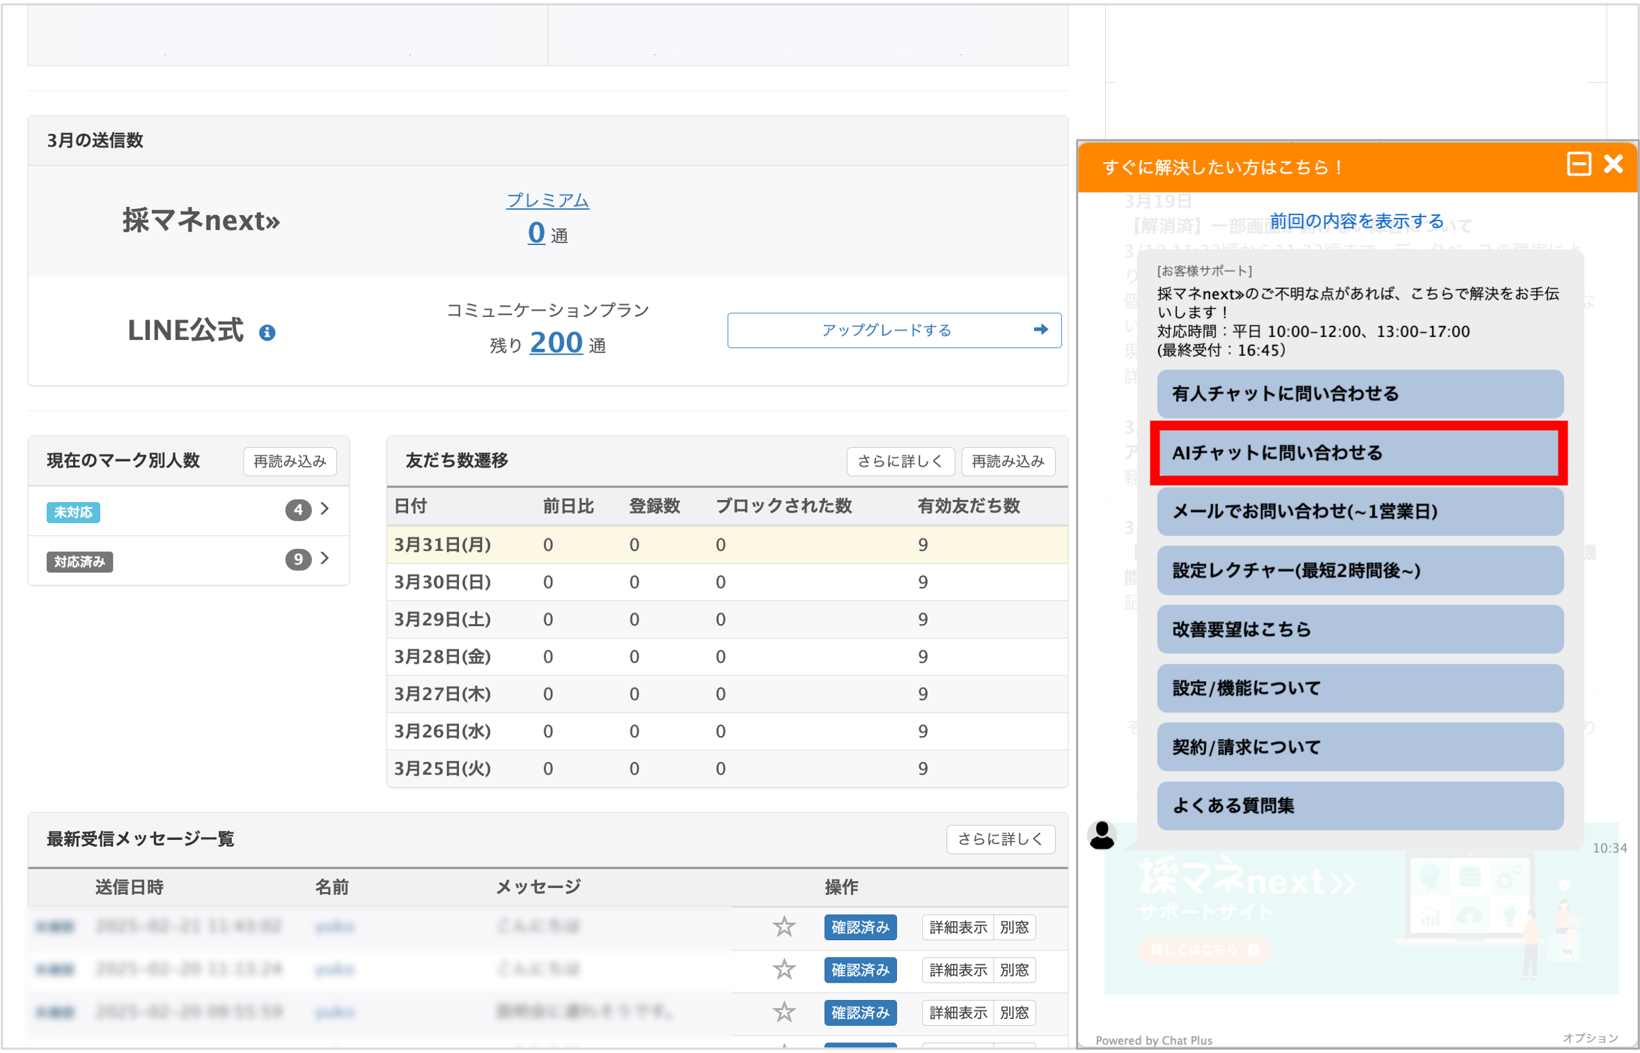The height and width of the screenshot is (1053, 1640).
Task: Star the third received message
Action: click(784, 1012)
